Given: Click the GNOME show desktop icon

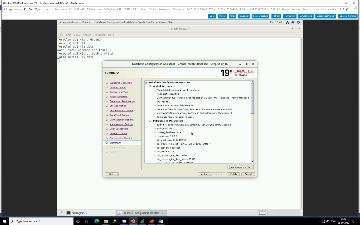Looking at the screenshot, I should pyautogui.click(x=61, y=213).
